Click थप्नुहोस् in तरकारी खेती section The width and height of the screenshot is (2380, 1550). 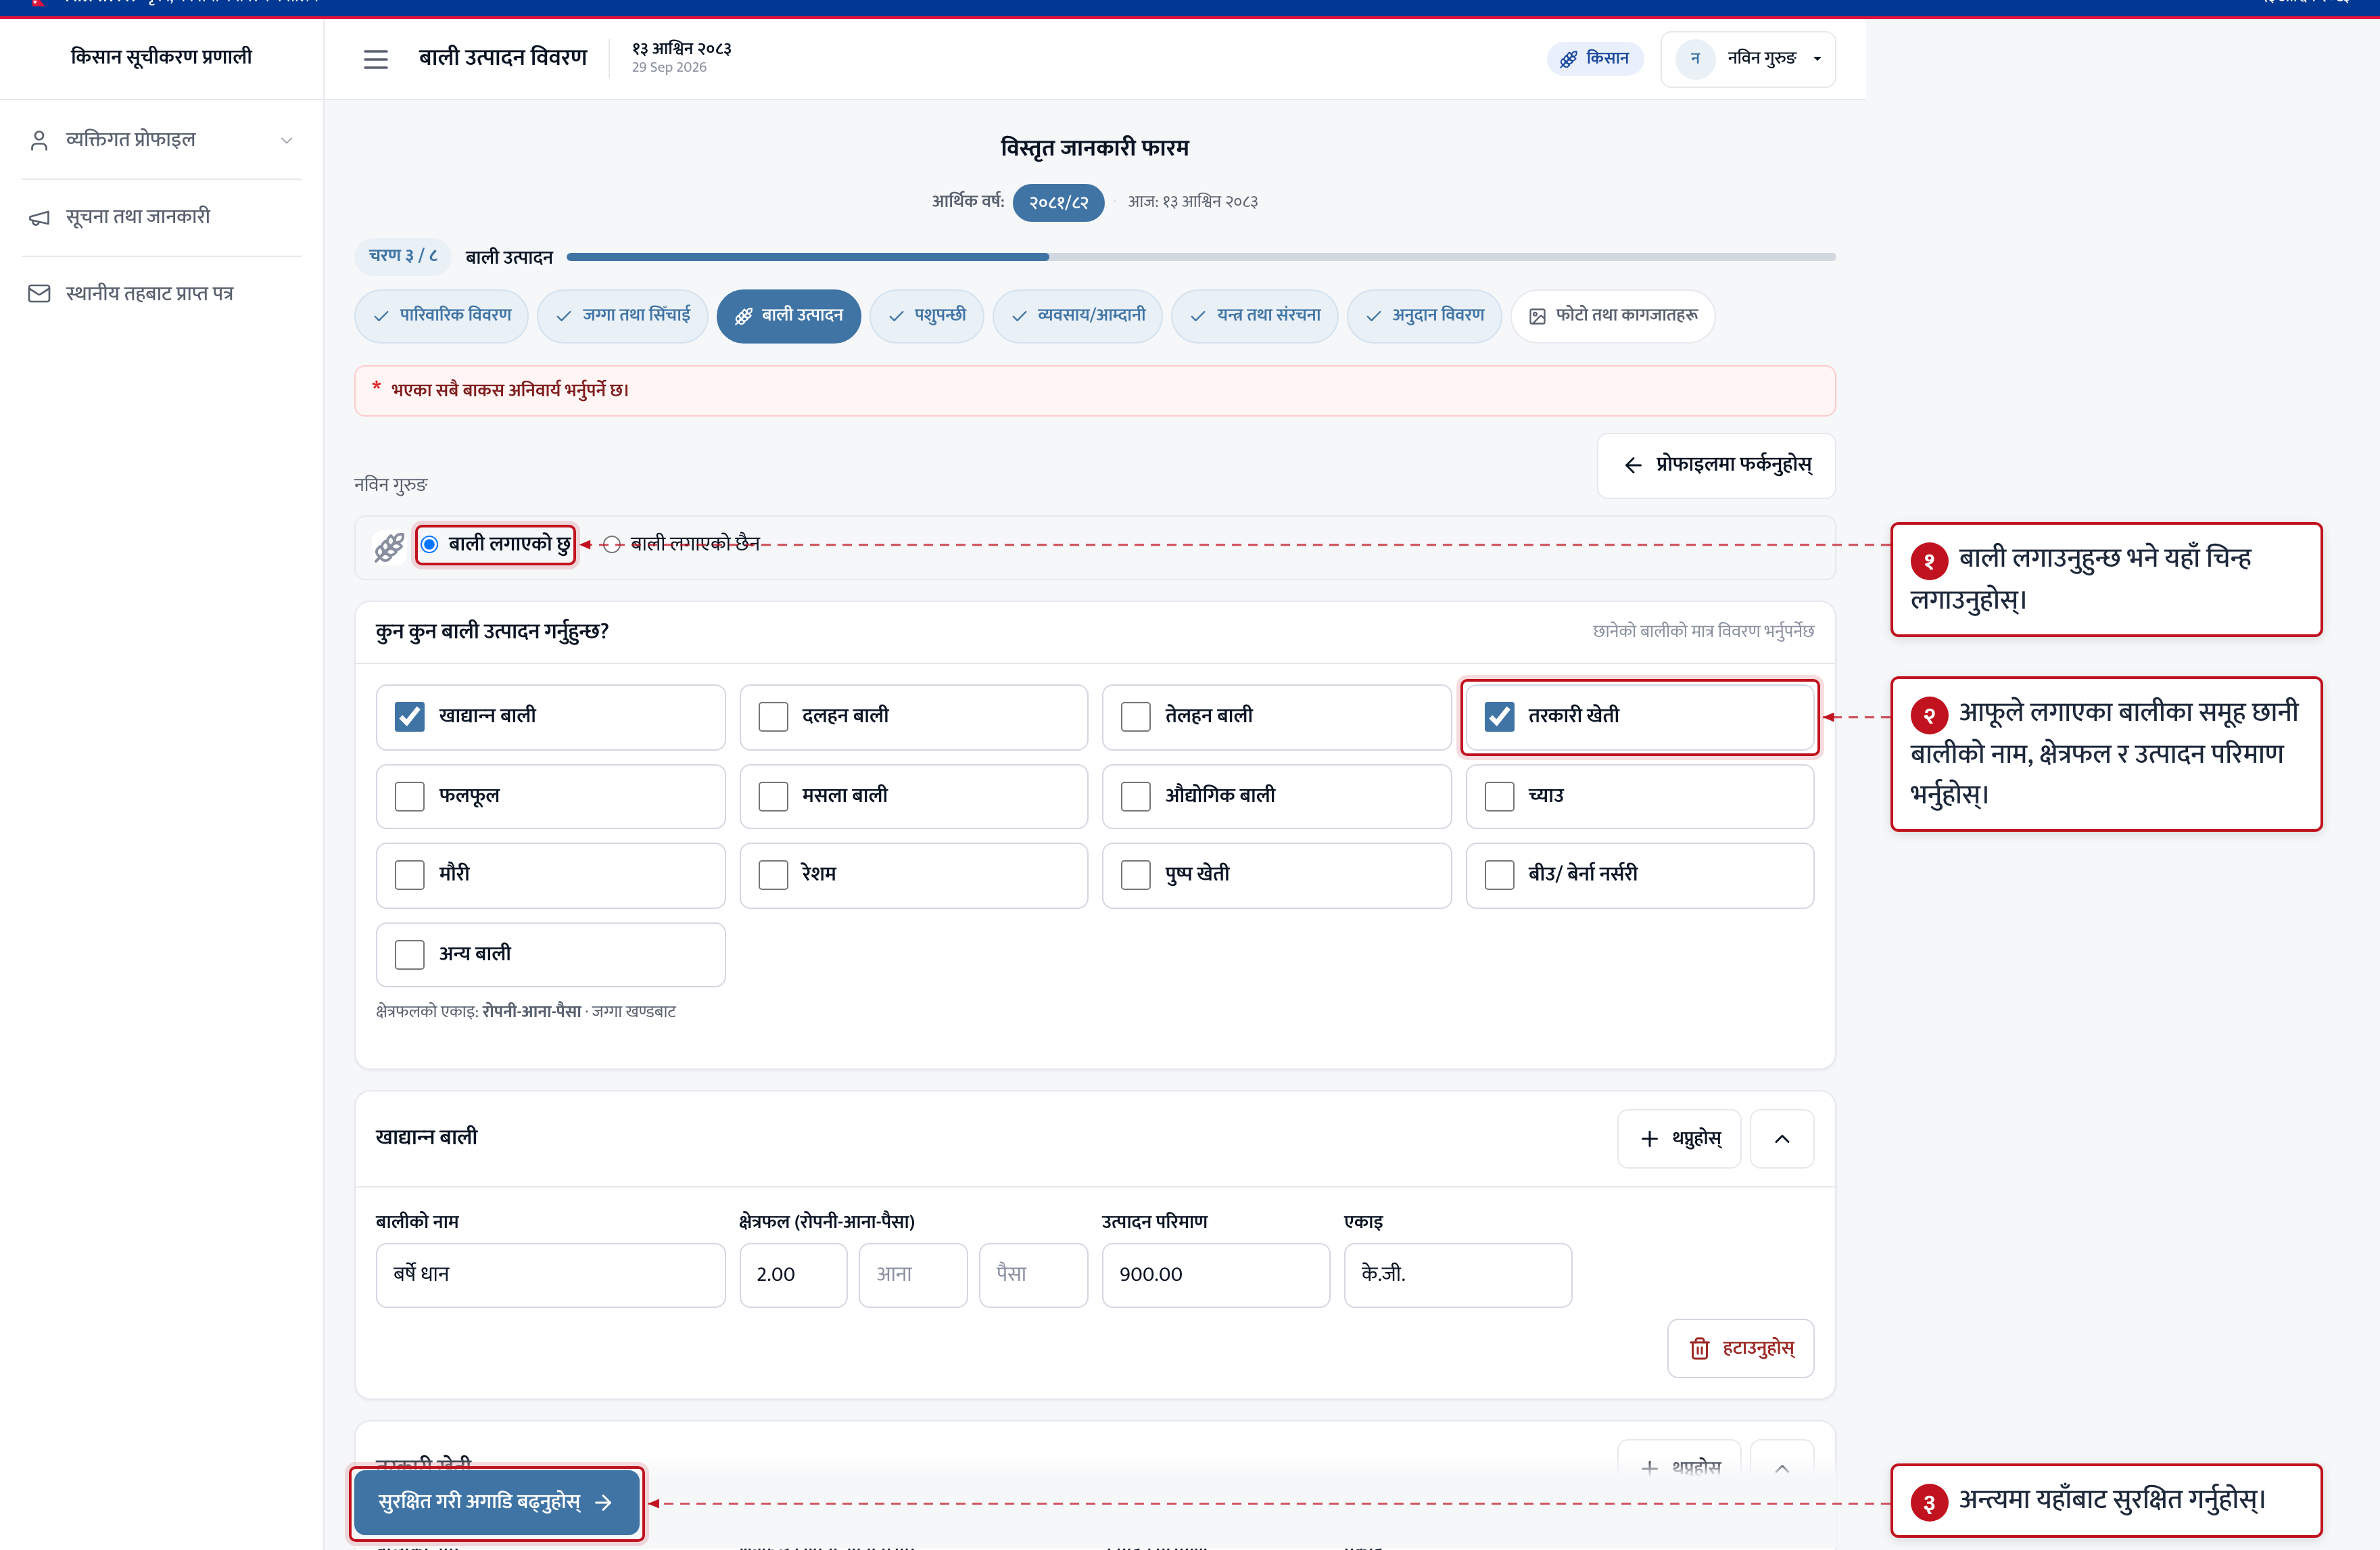click(1679, 1468)
